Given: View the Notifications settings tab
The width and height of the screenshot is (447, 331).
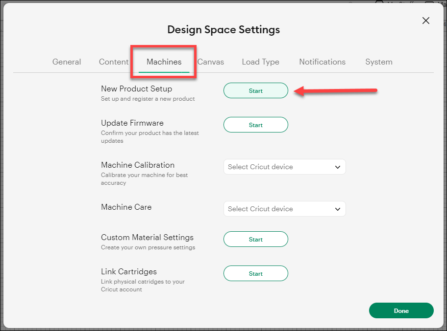Looking at the screenshot, I should coord(322,62).
